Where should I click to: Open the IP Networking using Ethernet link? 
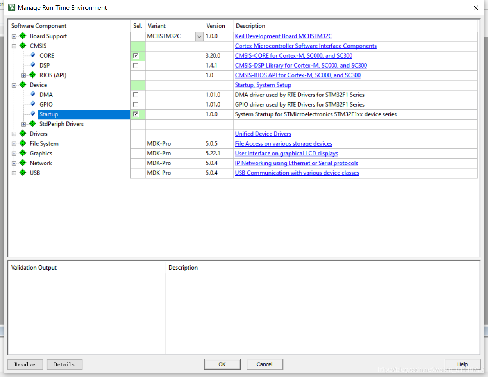[x=296, y=163]
